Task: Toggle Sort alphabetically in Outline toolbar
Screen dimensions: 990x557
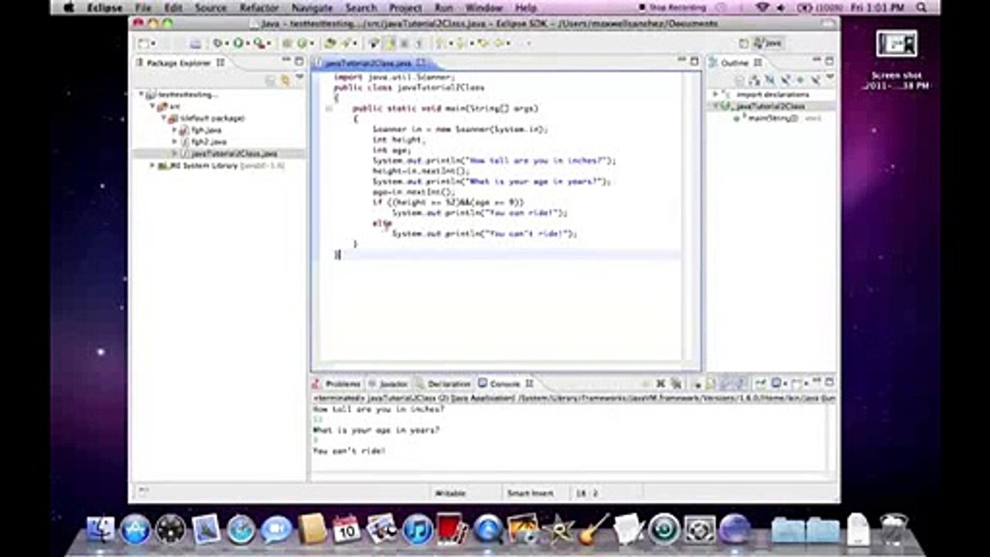Action: 756,80
